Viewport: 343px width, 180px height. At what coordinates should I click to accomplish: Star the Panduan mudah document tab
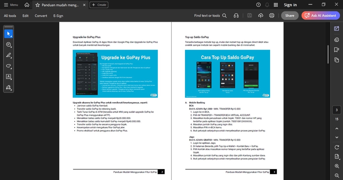[x=38, y=5]
